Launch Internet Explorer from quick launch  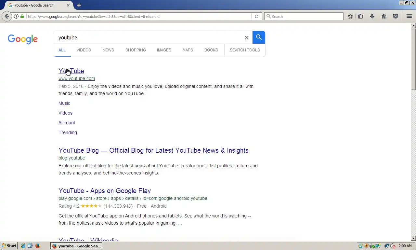[23, 246]
